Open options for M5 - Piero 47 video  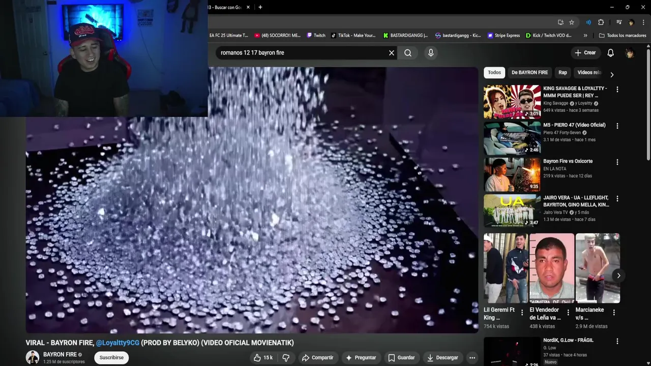(x=617, y=126)
